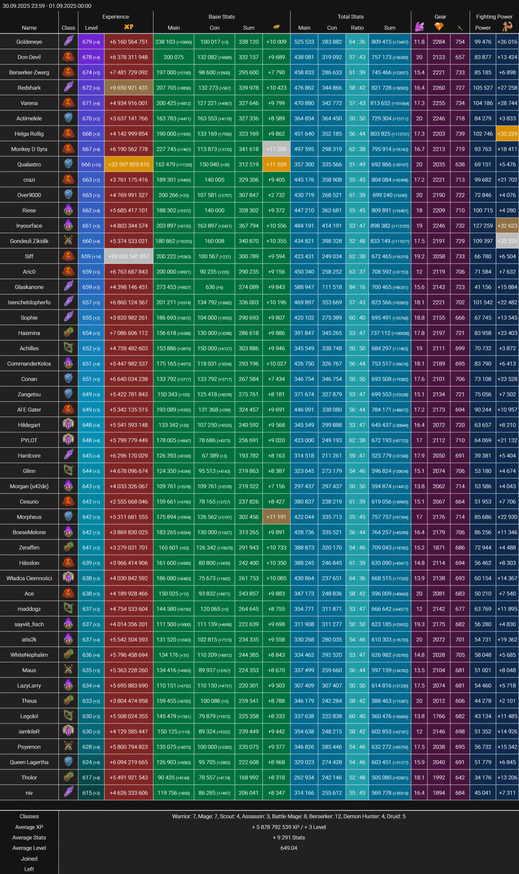519x874 pixels.
Task: Click the crossed swords icon beside Gondeuli Zikidik
Action: click(69, 241)
